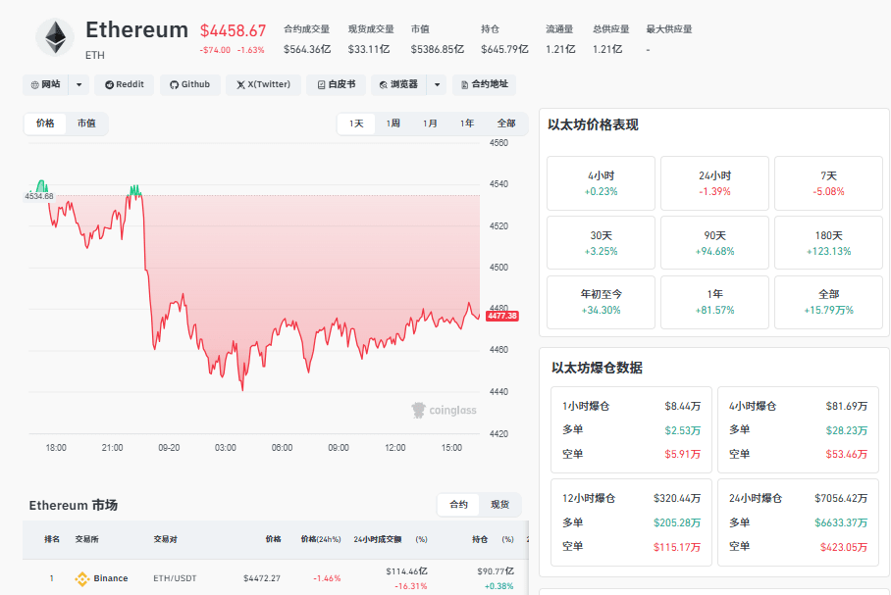
Task: Click the 7天 -5.08% performance card
Action: (x=828, y=183)
